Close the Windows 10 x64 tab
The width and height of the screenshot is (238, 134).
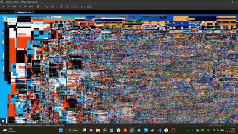tap(33, 12)
